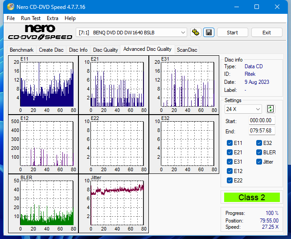This screenshot has height=239, width=291.
Task: Click the E31 error graph
Action: click(184, 85)
